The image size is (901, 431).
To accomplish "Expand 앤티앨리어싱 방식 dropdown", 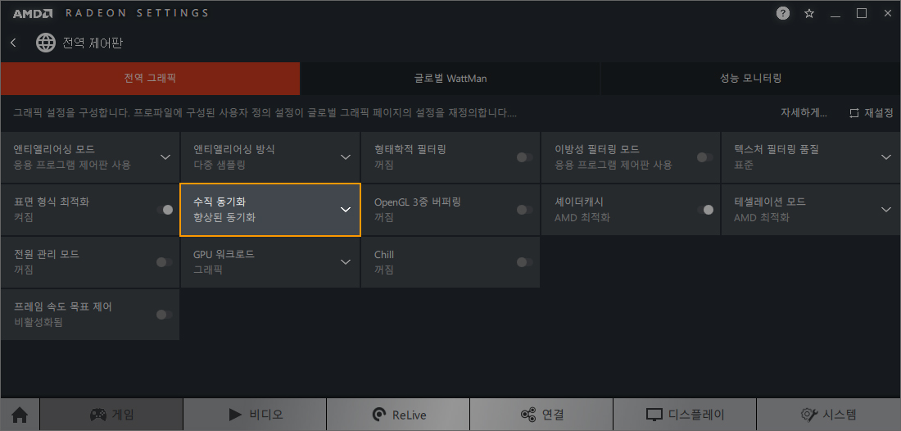I will pyautogui.click(x=346, y=157).
